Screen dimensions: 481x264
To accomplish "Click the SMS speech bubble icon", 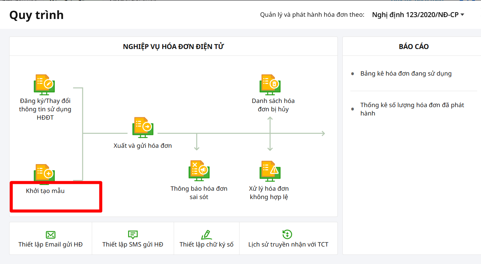I will [x=133, y=234].
